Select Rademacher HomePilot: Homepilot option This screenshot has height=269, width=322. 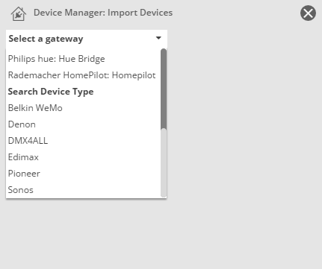pyautogui.click(x=84, y=75)
